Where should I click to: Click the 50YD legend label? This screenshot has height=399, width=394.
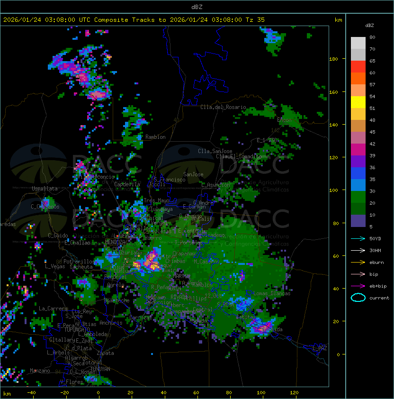375,239
